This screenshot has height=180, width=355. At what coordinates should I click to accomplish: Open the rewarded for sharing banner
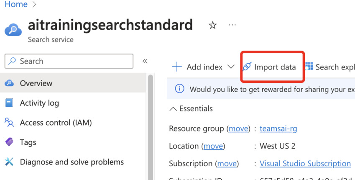[261, 89]
